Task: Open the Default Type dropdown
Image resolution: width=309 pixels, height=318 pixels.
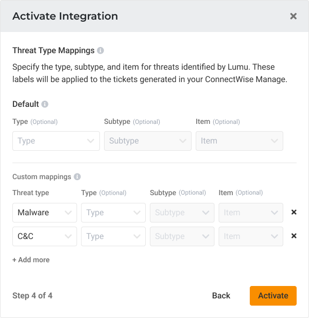Action: click(56, 141)
